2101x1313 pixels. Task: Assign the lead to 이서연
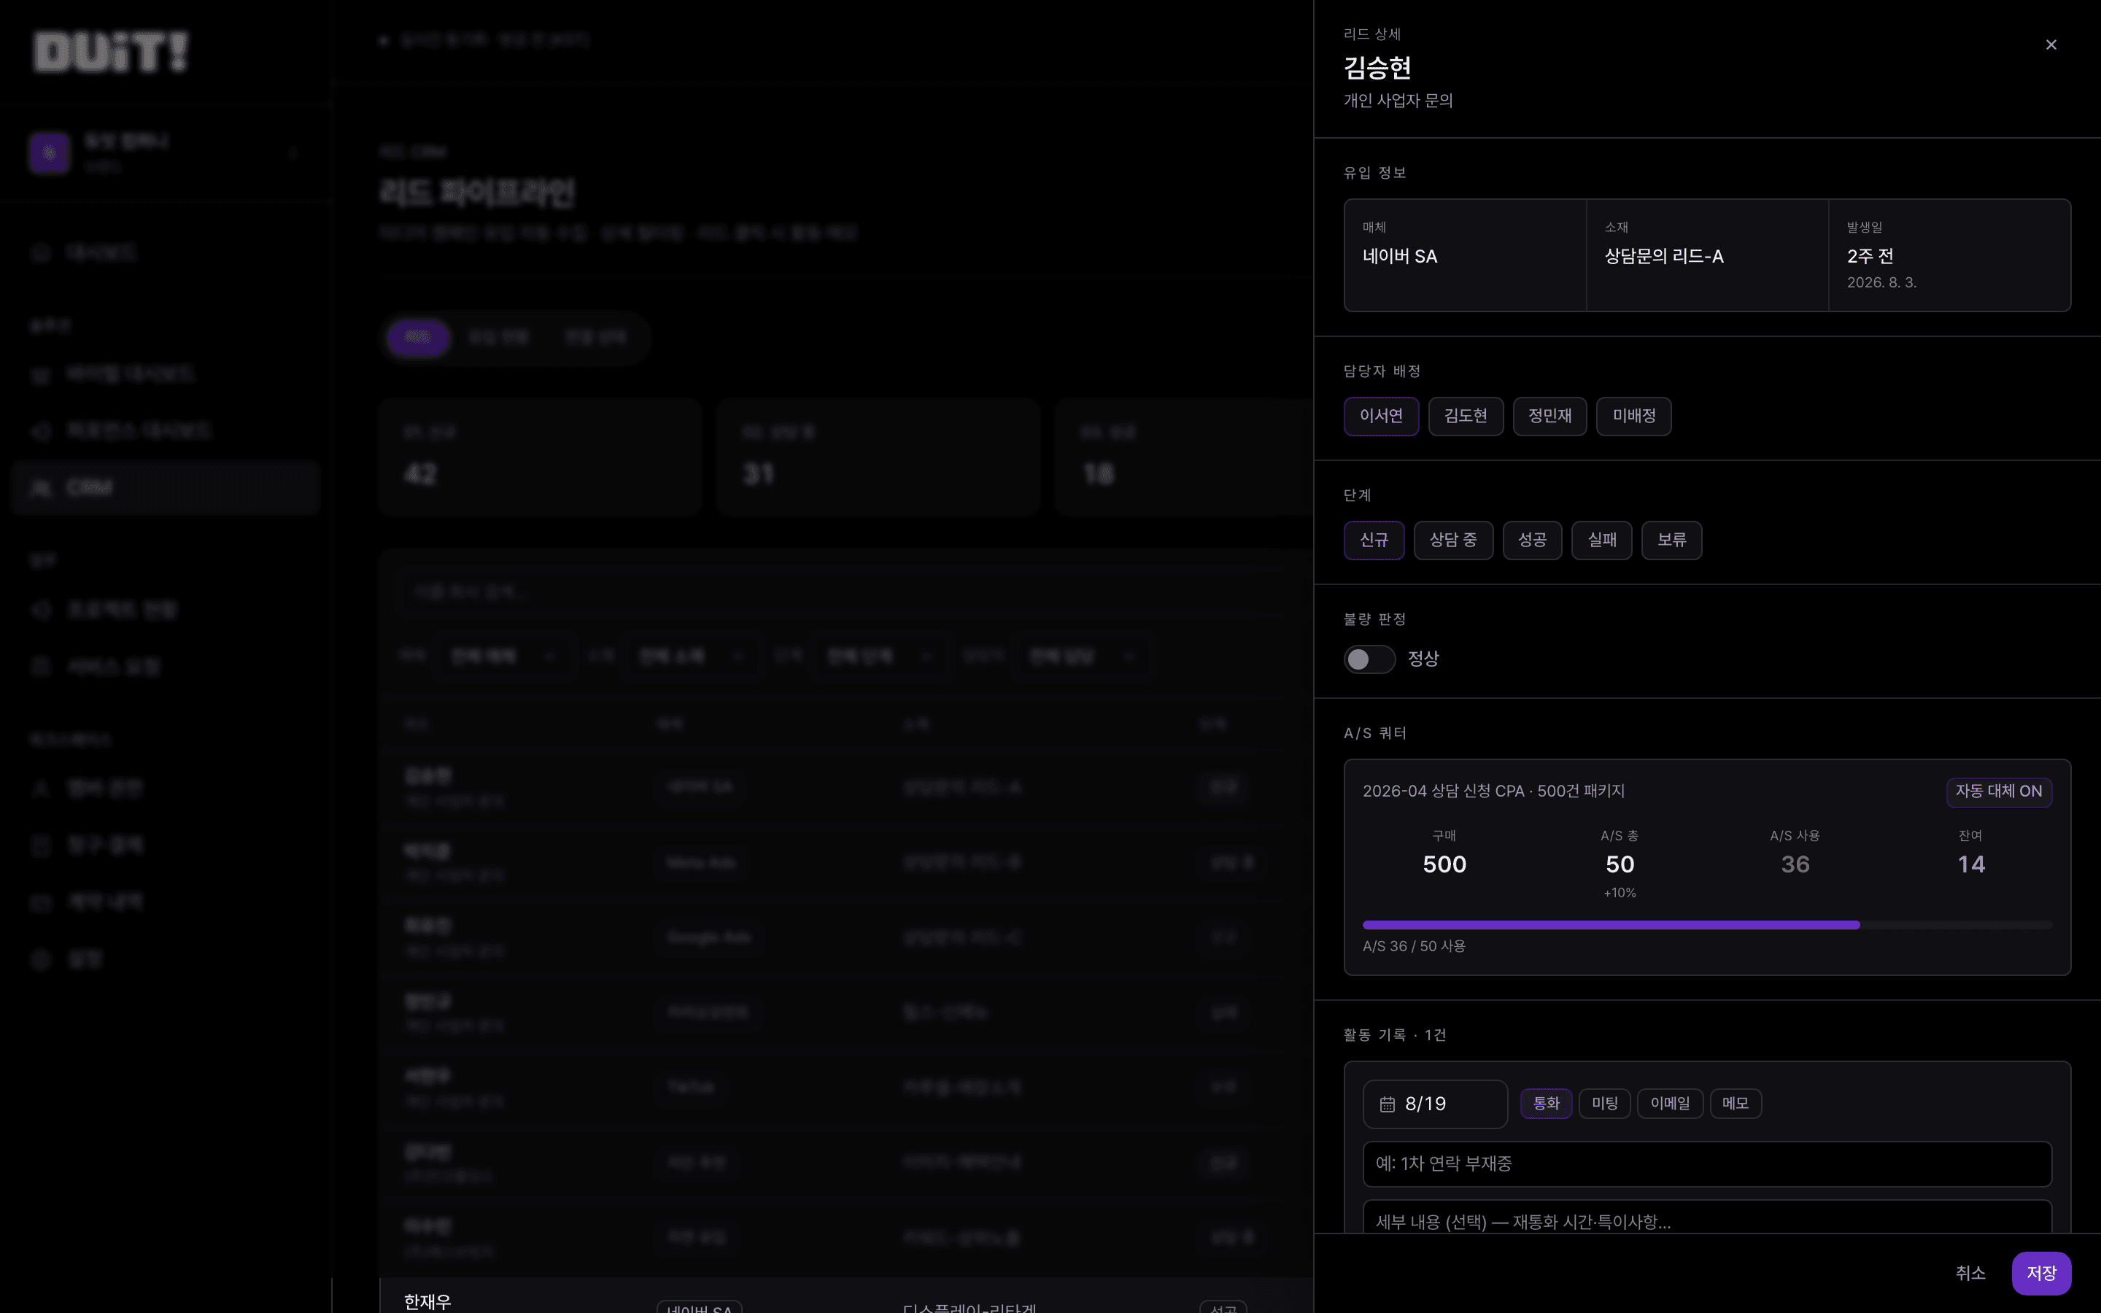click(1381, 416)
